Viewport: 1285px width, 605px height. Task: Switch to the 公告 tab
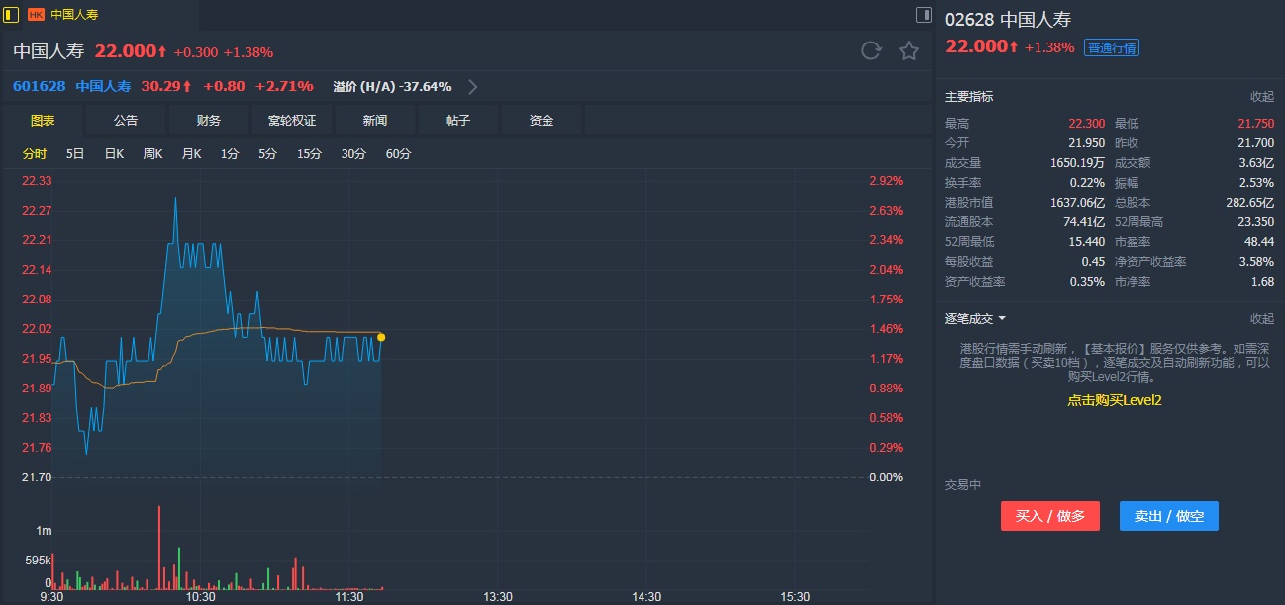(126, 121)
